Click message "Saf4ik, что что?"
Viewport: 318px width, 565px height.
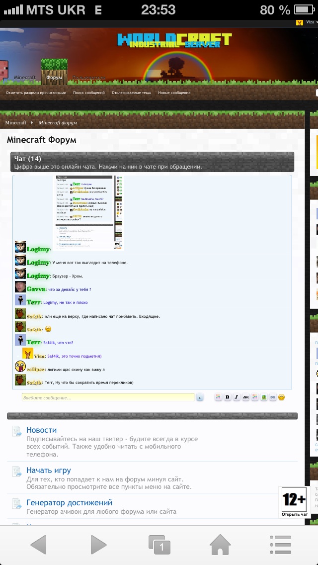tap(58, 343)
